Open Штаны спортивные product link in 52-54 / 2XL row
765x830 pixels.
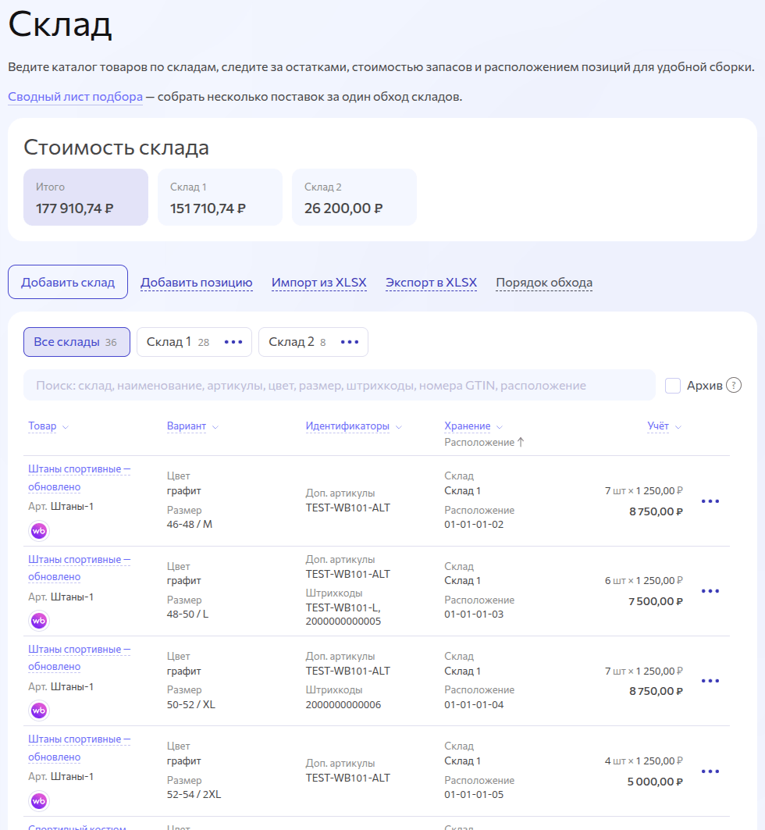80,748
